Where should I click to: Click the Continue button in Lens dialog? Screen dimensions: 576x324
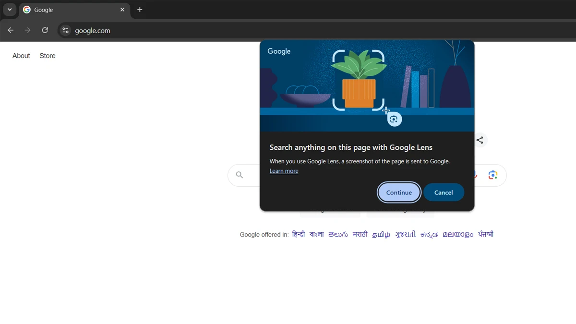click(x=399, y=192)
